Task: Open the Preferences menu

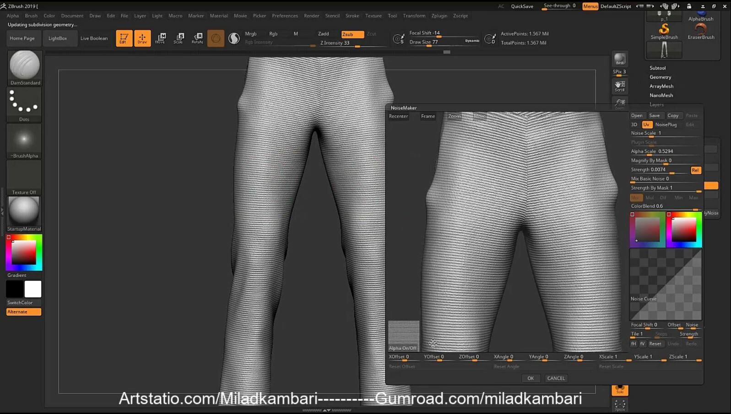Action: (x=285, y=16)
